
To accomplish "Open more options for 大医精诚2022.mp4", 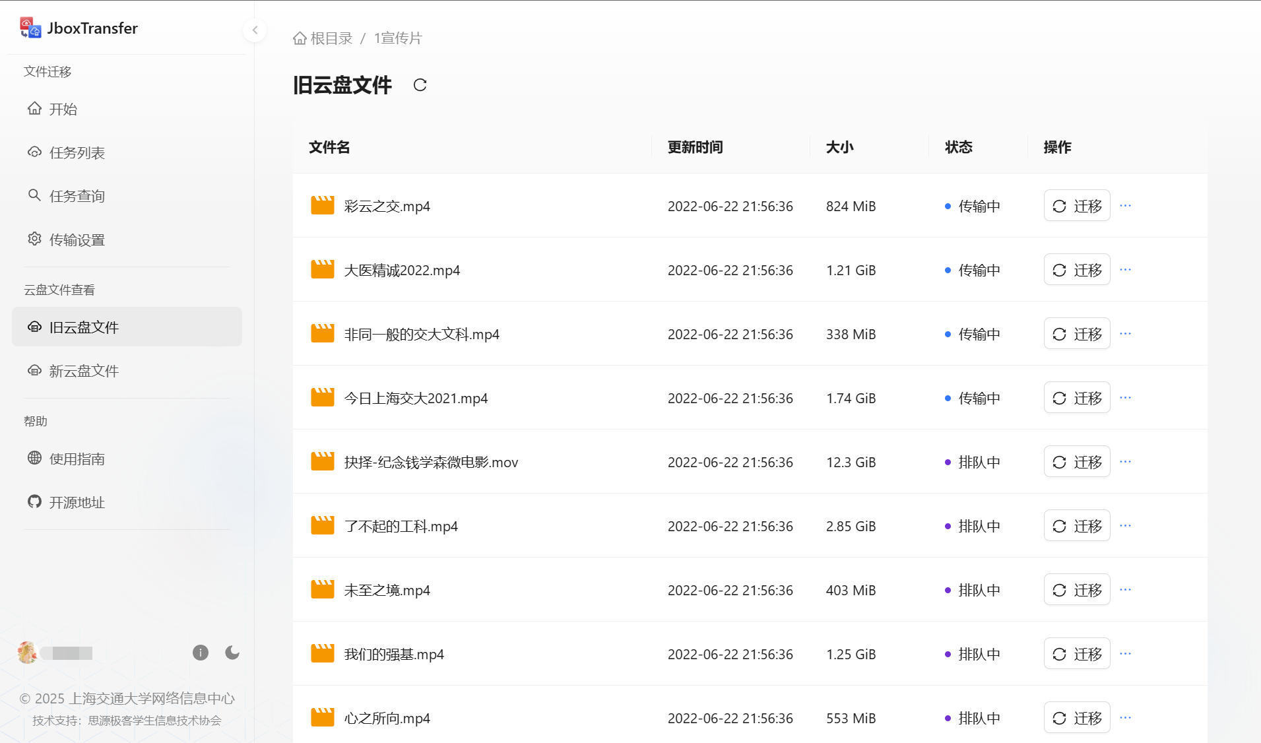I will click(1126, 270).
